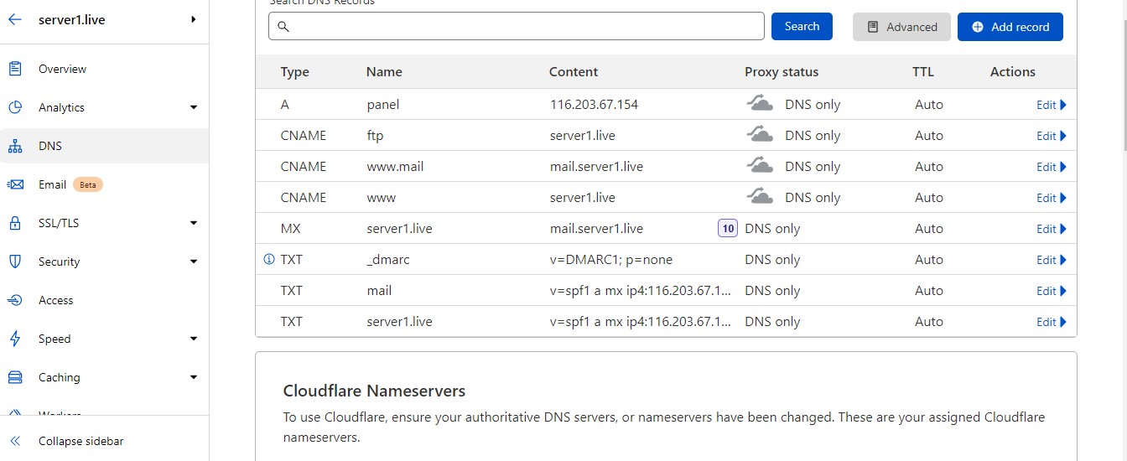Edit the mail TXT record
The height and width of the screenshot is (461, 1127).
point(1052,291)
